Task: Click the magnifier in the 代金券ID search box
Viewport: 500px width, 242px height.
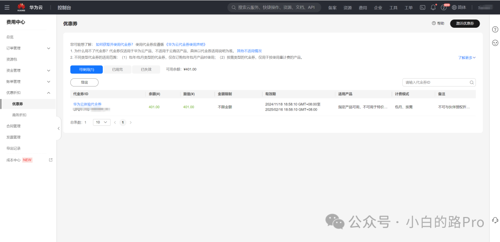Action: [472, 82]
